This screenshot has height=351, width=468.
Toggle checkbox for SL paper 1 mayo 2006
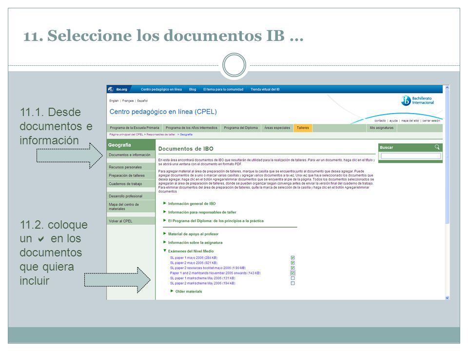pos(293,257)
